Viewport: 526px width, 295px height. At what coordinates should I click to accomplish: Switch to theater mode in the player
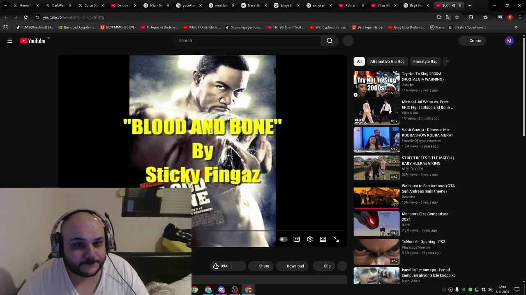tap(323, 239)
